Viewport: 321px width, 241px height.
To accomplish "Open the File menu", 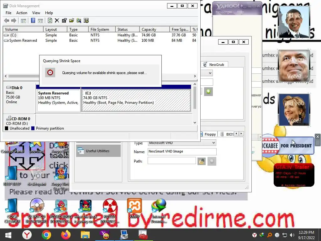I will (x=8, y=13).
